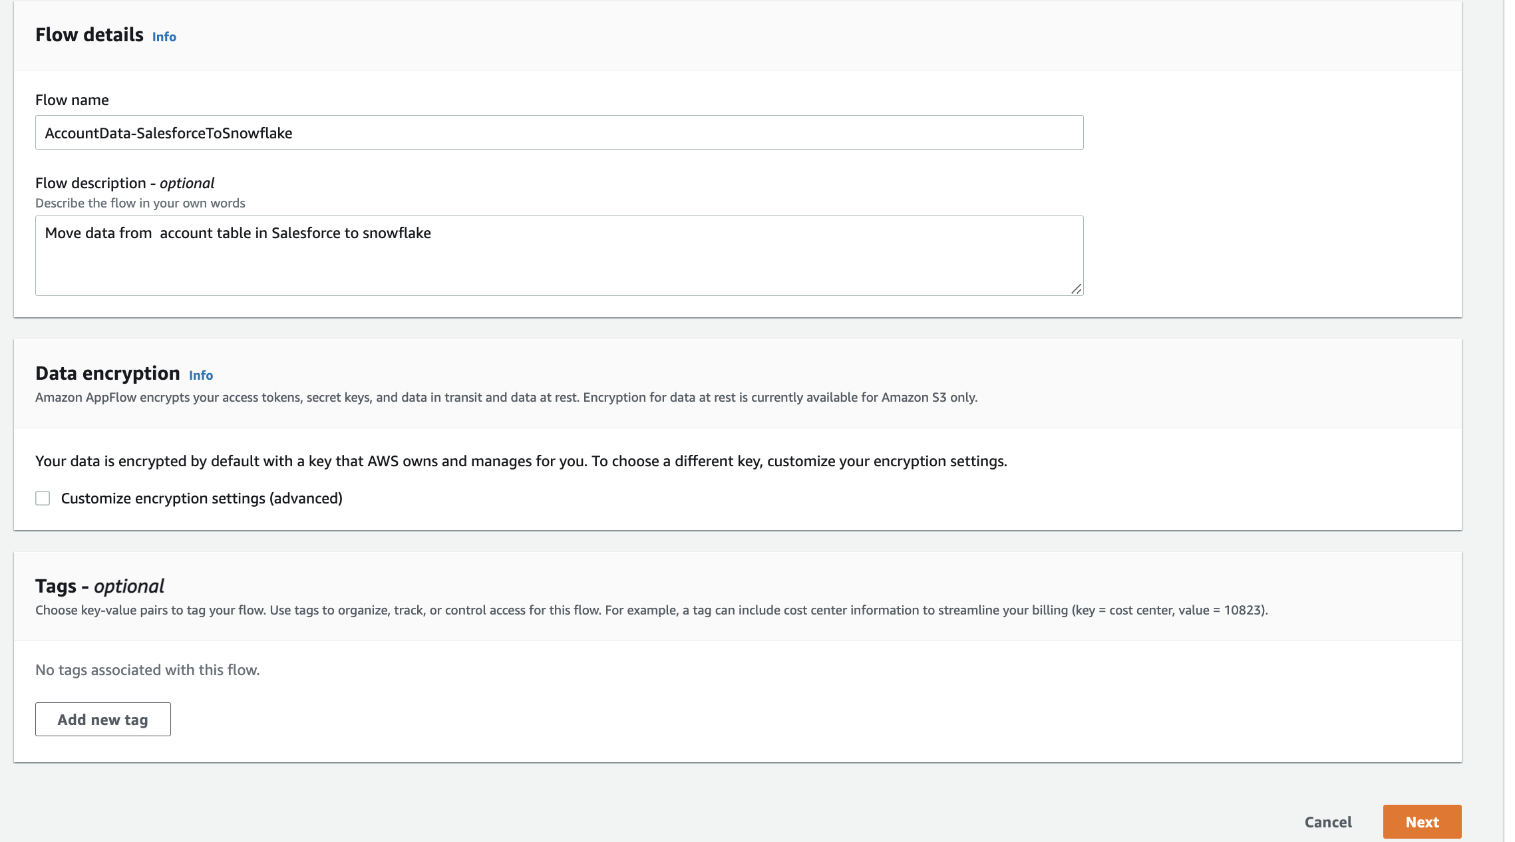1515x842 pixels.
Task: Click the 'Tags - optional' section heading
Action: [x=100, y=586]
